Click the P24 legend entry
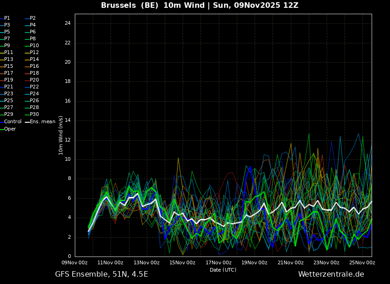Image resolution: width=390 pixels, height=284 pixels. [x=32, y=93]
